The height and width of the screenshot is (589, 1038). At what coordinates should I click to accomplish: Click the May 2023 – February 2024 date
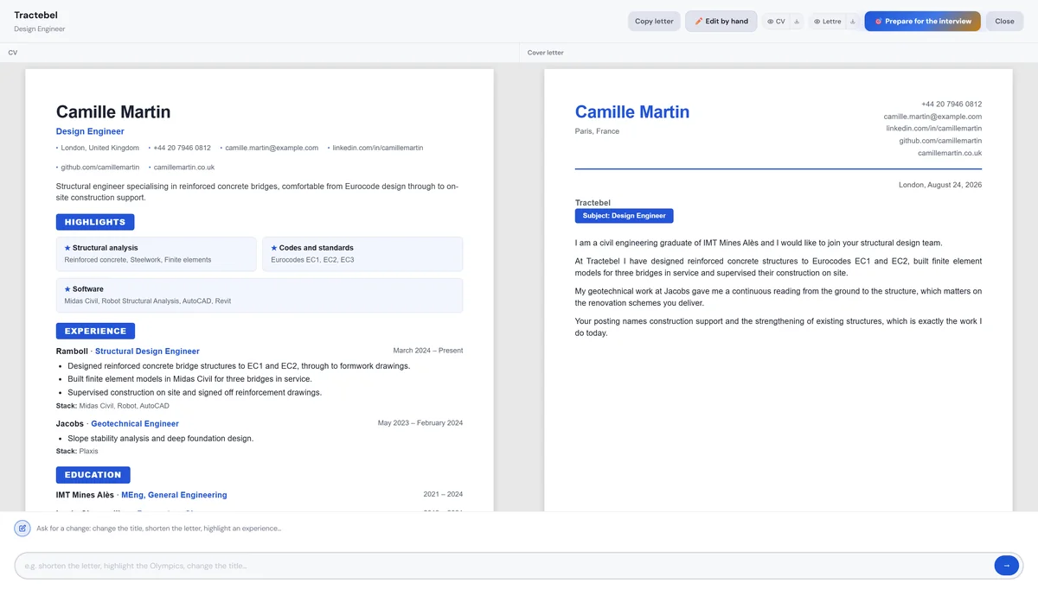tap(420, 423)
